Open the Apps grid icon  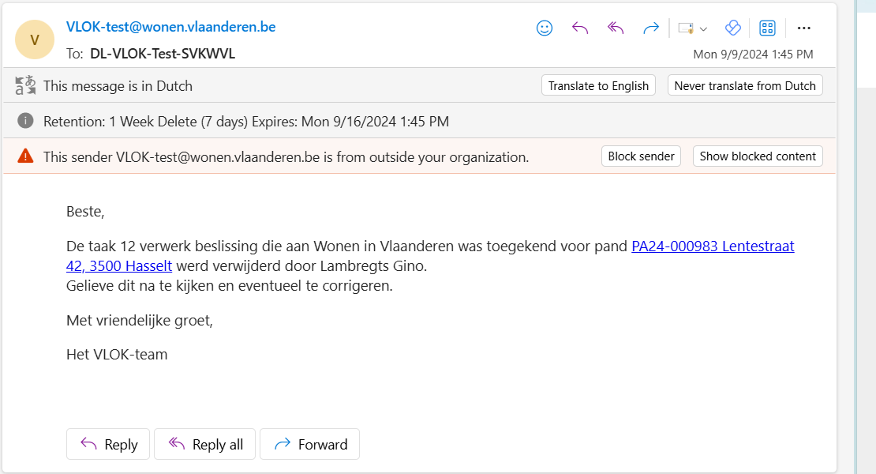point(767,28)
